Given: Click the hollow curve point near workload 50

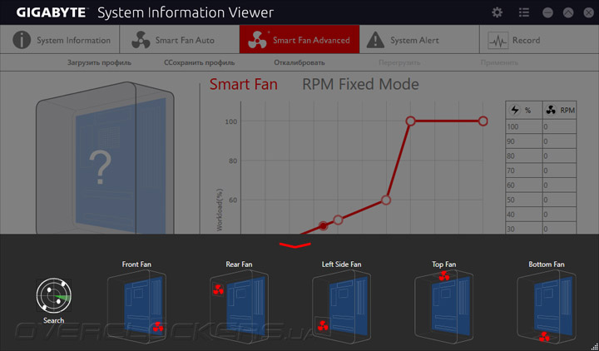Looking at the screenshot, I should click(x=338, y=220).
